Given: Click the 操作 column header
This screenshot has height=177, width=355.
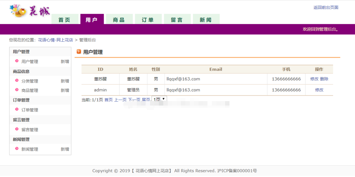Looking at the screenshot, I should pos(319,69).
